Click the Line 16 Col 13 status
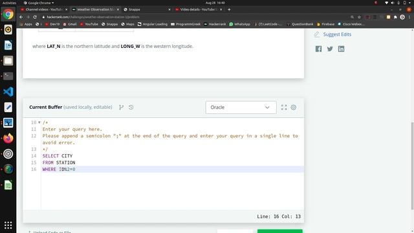The image size is (414, 233). coord(279,216)
